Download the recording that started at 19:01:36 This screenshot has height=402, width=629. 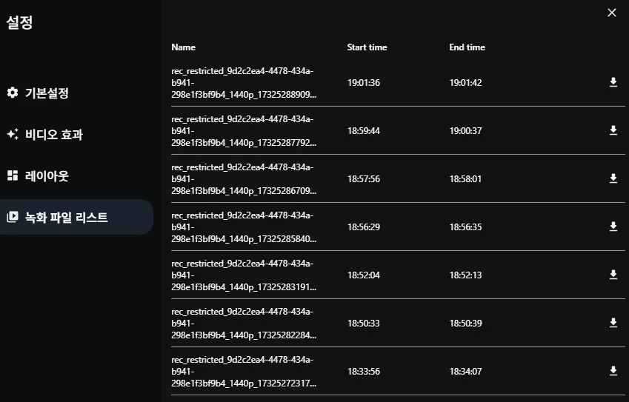point(613,82)
